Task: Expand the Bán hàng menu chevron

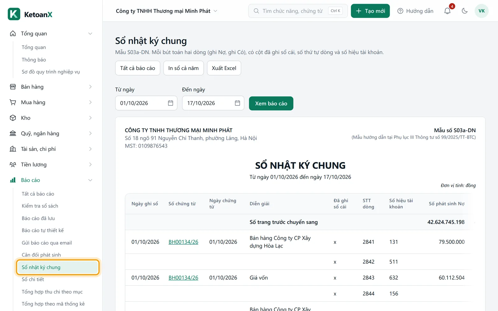Action: coord(90,87)
